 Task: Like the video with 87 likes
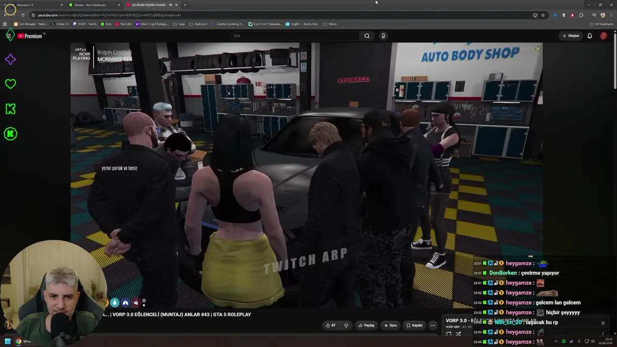(x=331, y=325)
